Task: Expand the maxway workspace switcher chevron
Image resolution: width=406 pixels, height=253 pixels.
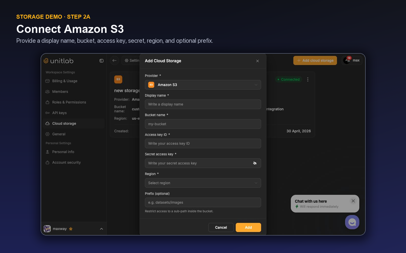Action: pyautogui.click(x=101, y=229)
